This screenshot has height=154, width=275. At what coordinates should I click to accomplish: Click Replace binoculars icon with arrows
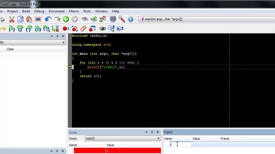103,19
